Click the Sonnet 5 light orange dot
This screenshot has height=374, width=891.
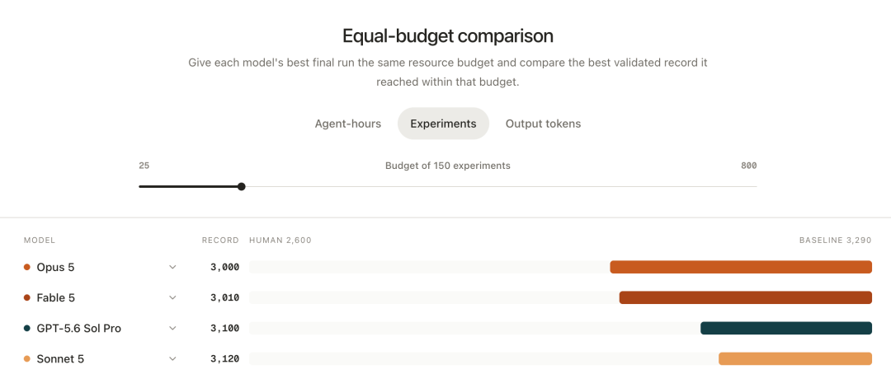pyautogui.click(x=26, y=359)
